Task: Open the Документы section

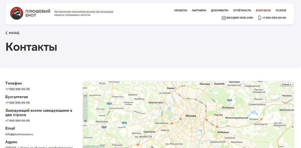Action: 220,11
